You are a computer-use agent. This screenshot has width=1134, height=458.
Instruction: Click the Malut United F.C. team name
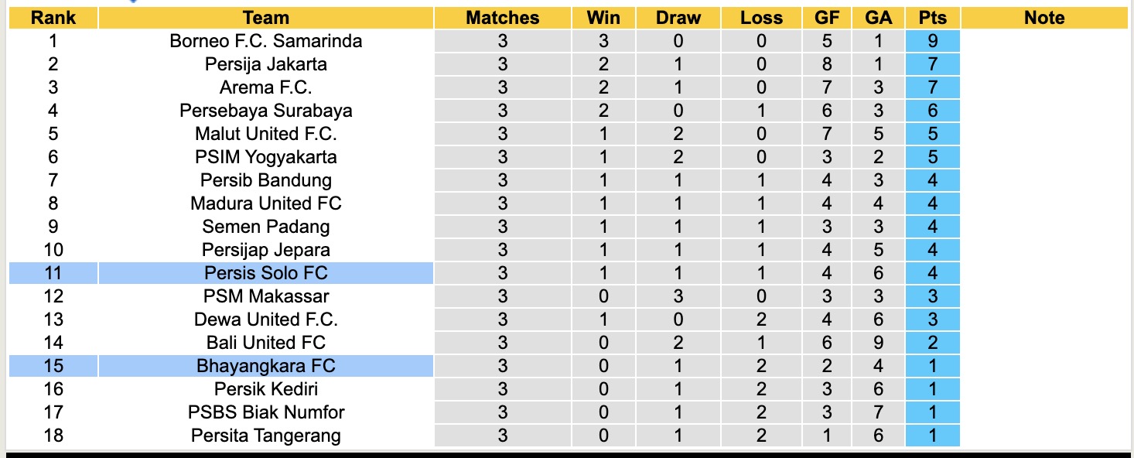click(x=265, y=134)
